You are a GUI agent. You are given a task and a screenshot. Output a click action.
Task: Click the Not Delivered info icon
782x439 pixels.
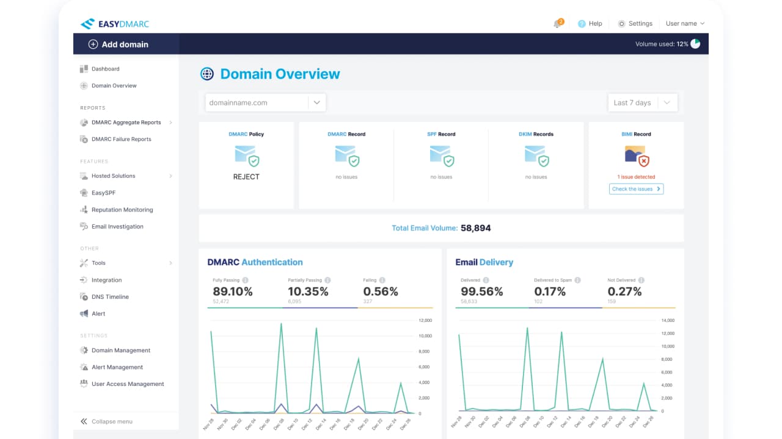click(641, 280)
